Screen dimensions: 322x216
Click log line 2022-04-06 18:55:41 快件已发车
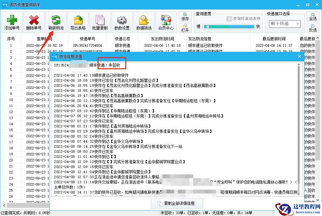tap(84, 91)
